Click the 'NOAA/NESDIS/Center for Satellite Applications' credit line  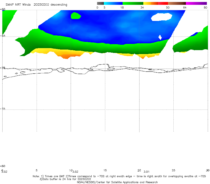(117, 182)
